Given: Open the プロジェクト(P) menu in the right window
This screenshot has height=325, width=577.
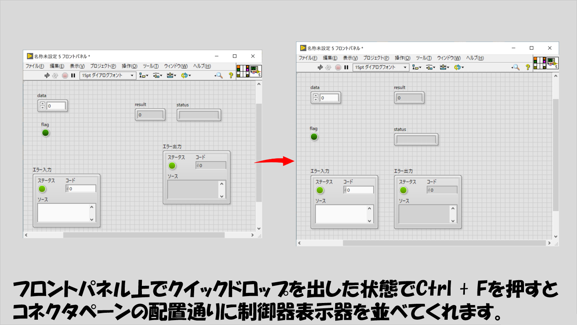Looking at the screenshot, I should 376,58.
